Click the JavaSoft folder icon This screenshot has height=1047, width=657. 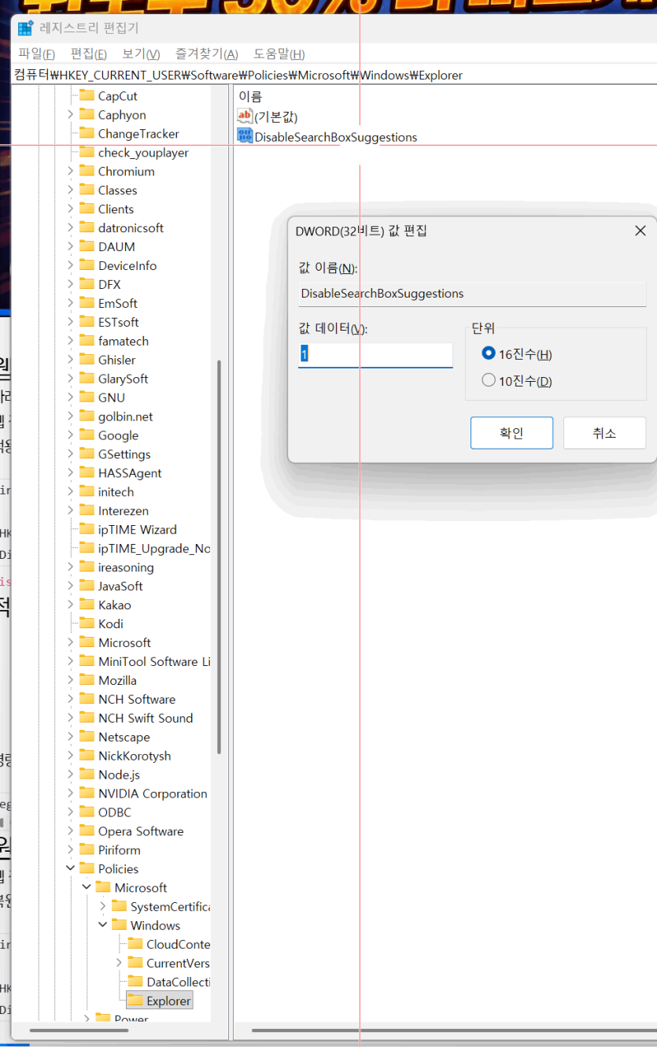pos(87,586)
